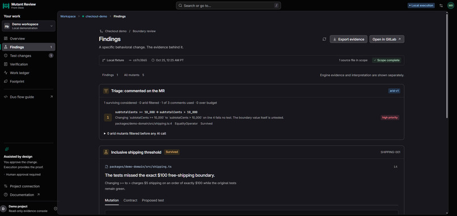Click the packages/demo-domain/src/shipping.ts file path
This screenshot has width=457, height=216.
click(141, 167)
